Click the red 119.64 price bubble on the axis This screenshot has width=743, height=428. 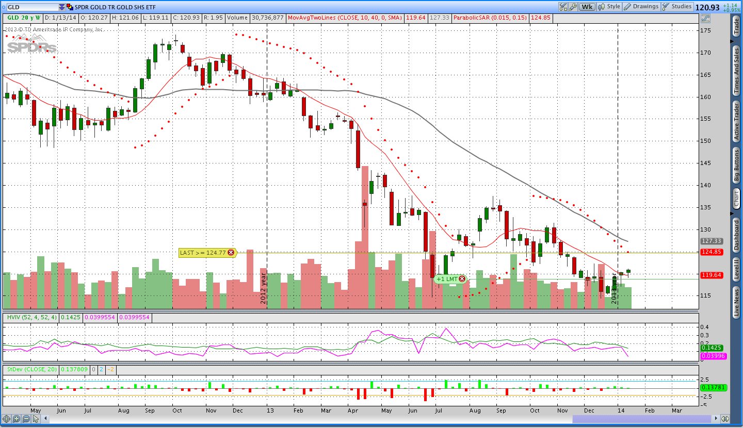tap(712, 275)
